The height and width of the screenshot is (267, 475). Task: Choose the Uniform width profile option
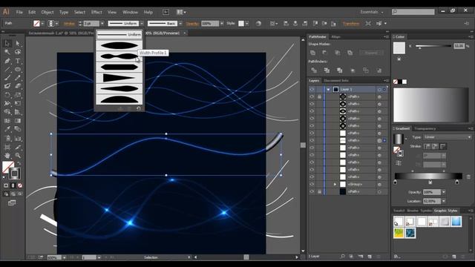pos(119,35)
